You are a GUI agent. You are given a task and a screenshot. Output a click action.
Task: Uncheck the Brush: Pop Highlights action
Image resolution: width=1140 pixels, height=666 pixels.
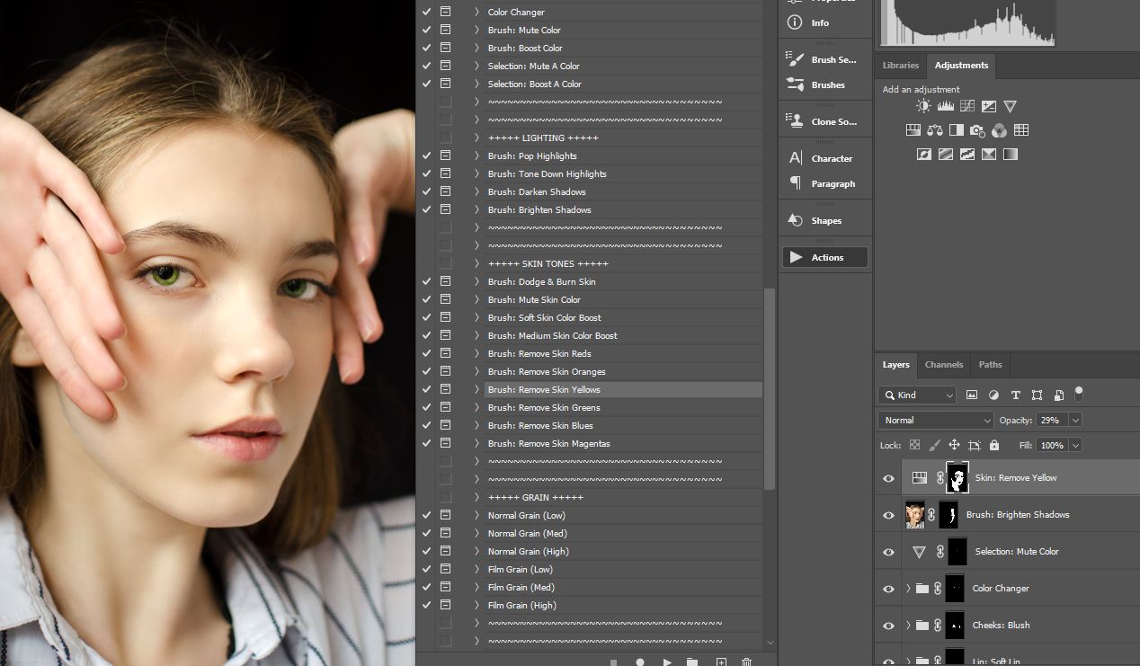pyautogui.click(x=426, y=155)
